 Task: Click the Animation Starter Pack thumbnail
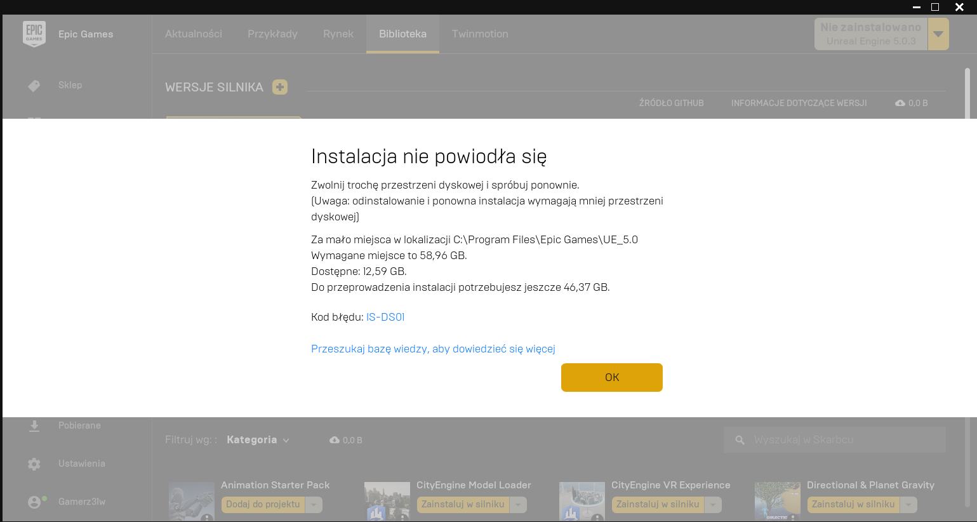tap(192, 502)
